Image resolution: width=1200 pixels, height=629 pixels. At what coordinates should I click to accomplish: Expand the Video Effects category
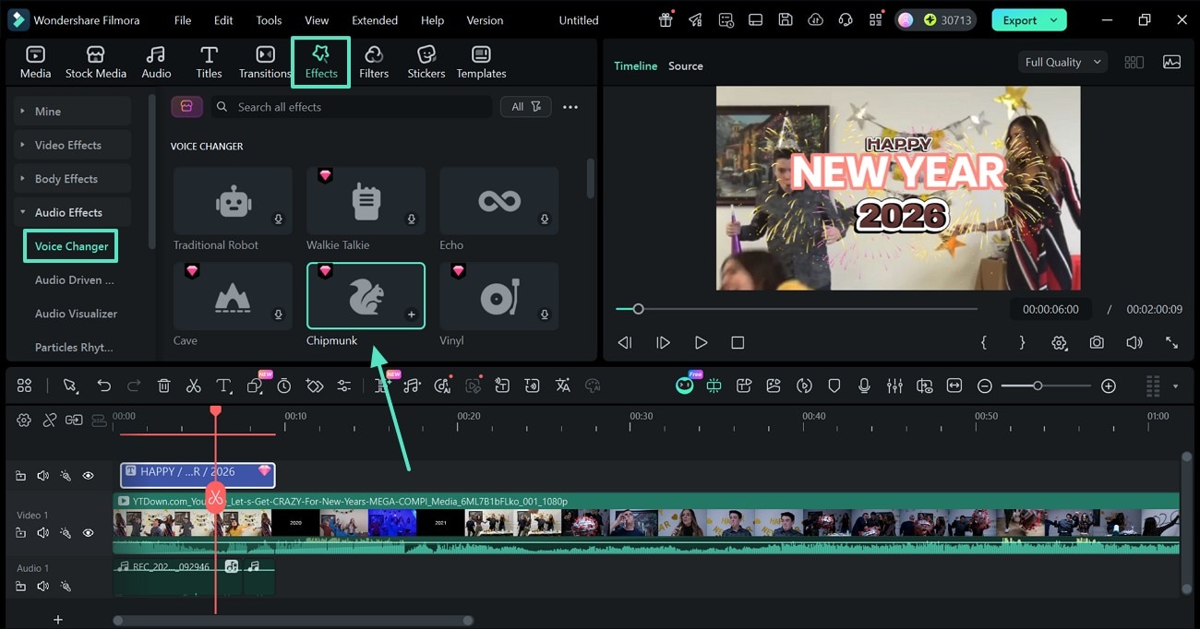(72, 145)
